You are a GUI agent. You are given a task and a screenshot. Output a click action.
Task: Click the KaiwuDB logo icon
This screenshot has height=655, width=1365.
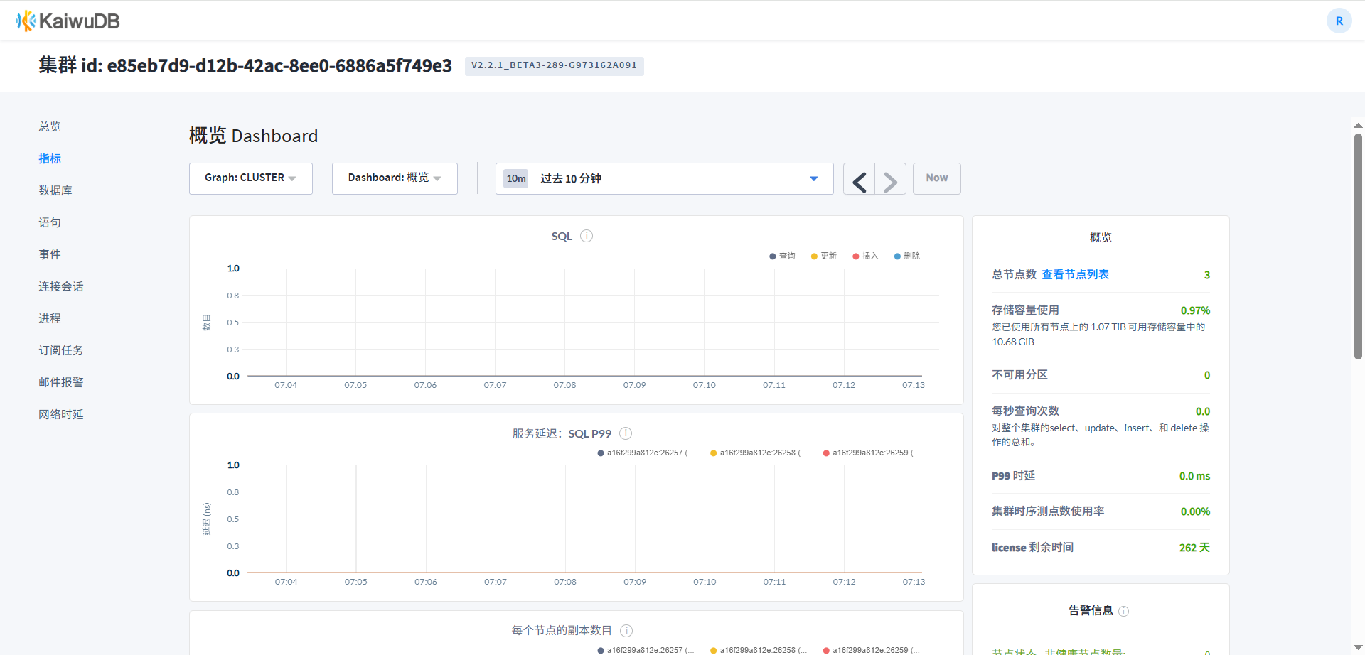coord(26,21)
